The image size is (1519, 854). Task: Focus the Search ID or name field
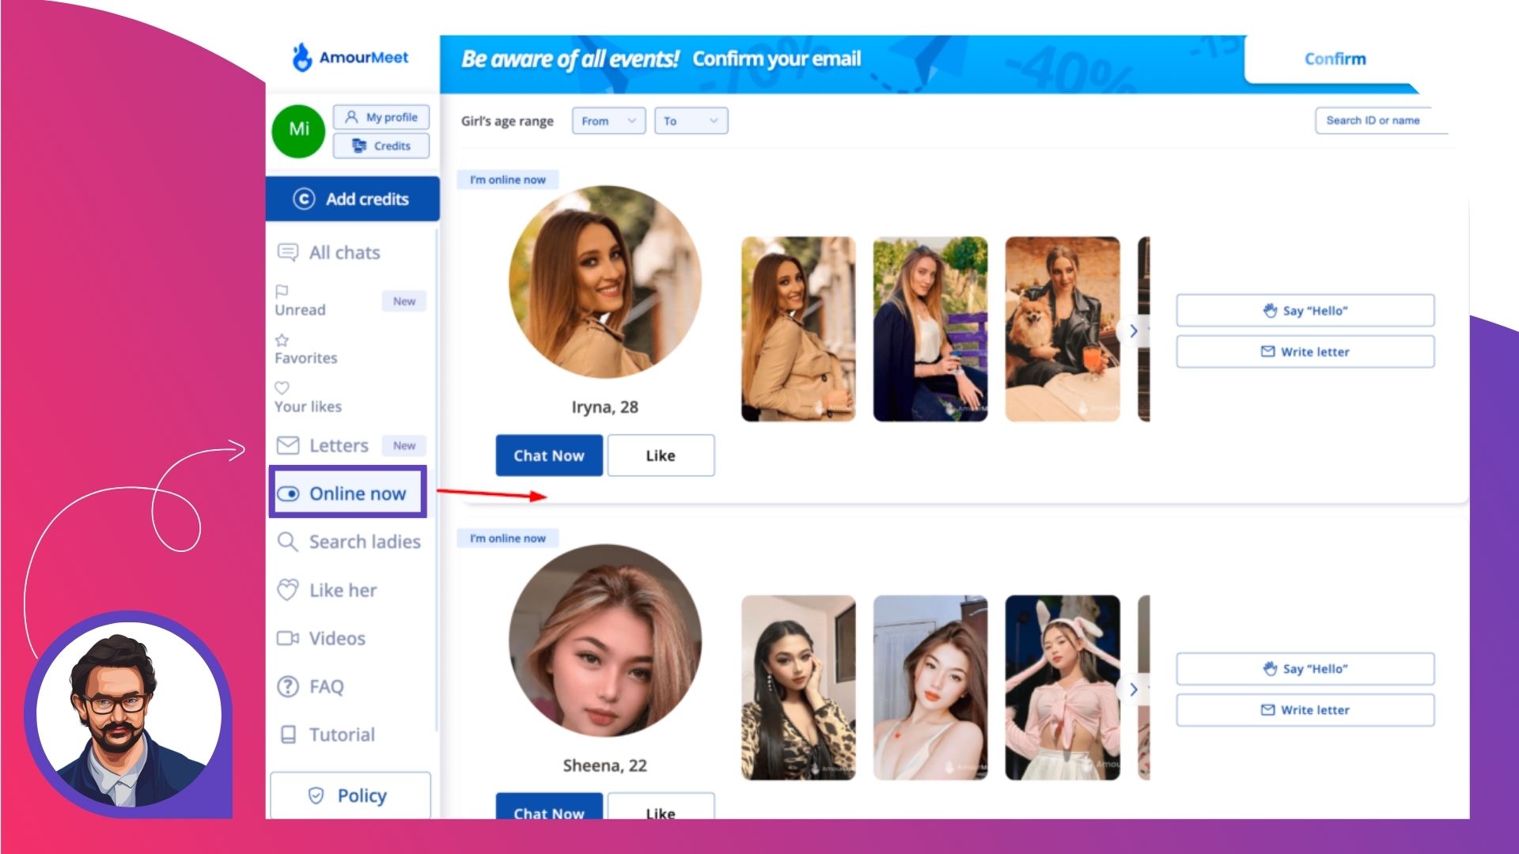(x=1381, y=120)
